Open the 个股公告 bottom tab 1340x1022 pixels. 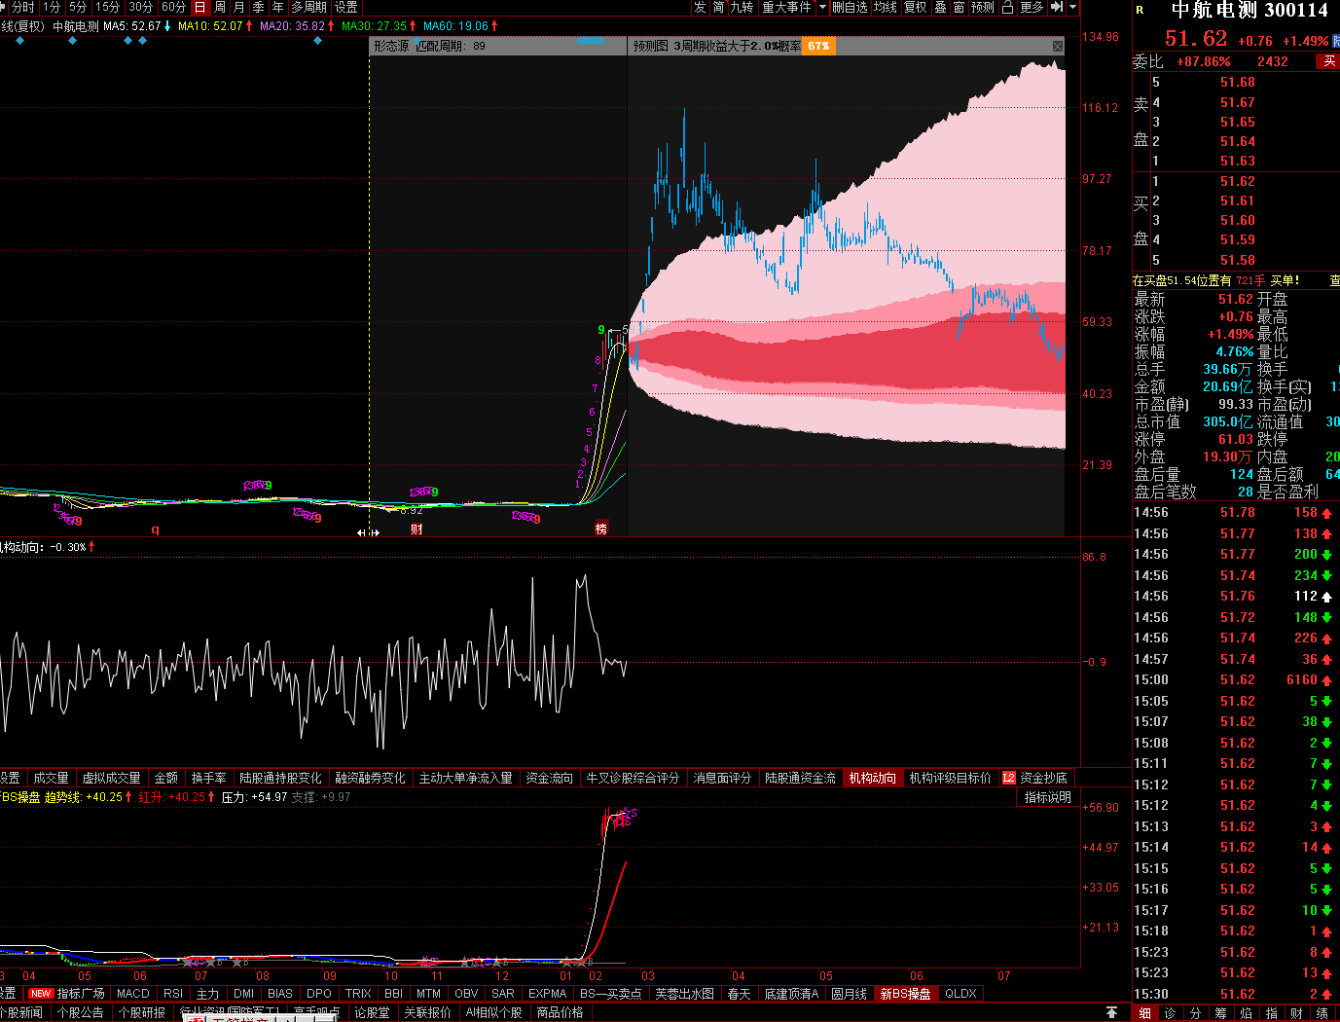pos(81,1012)
